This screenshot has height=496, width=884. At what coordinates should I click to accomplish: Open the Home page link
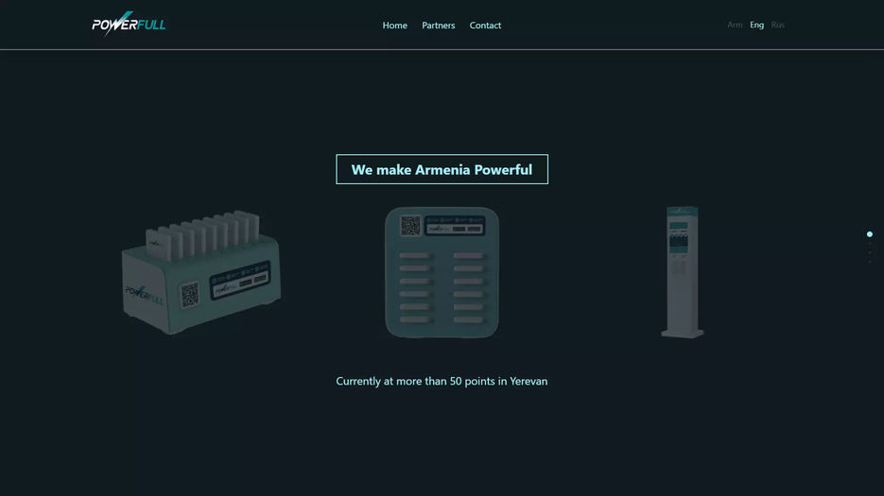pyautogui.click(x=394, y=26)
